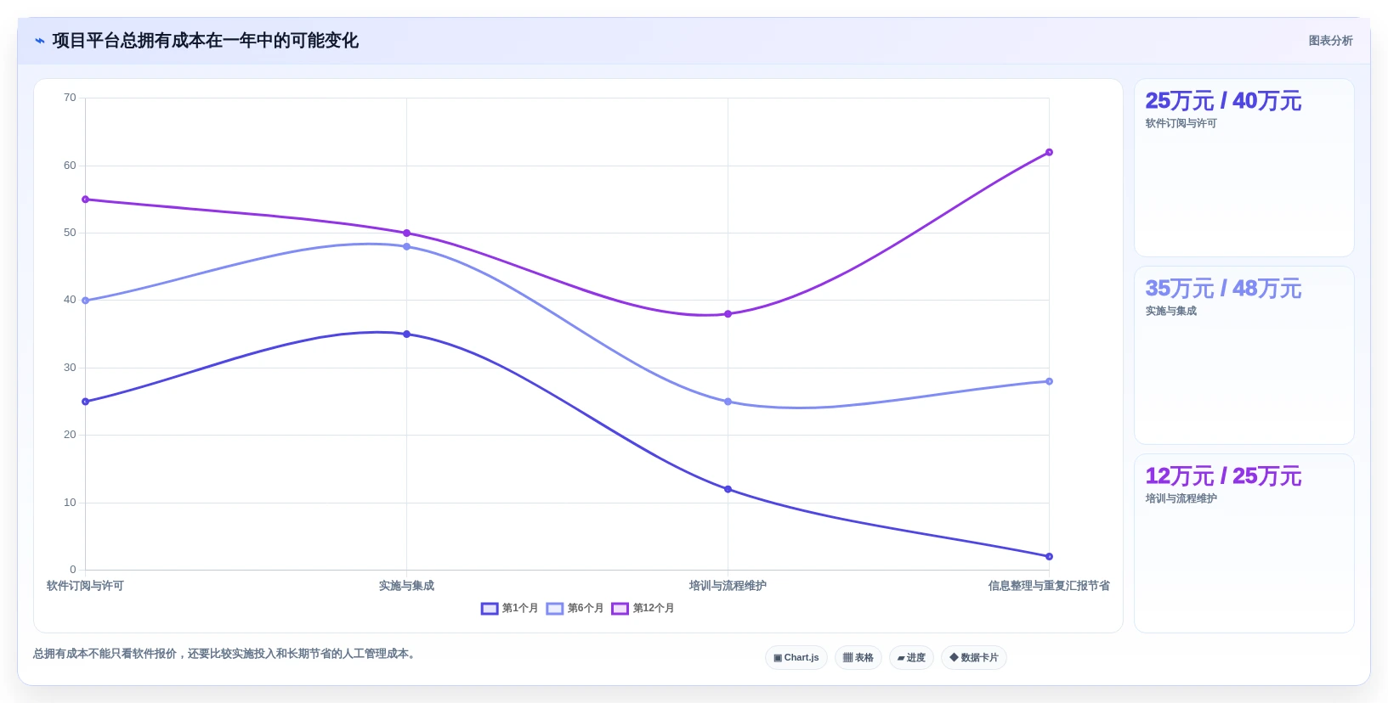Click the y-axis value 70

click(x=70, y=98)
